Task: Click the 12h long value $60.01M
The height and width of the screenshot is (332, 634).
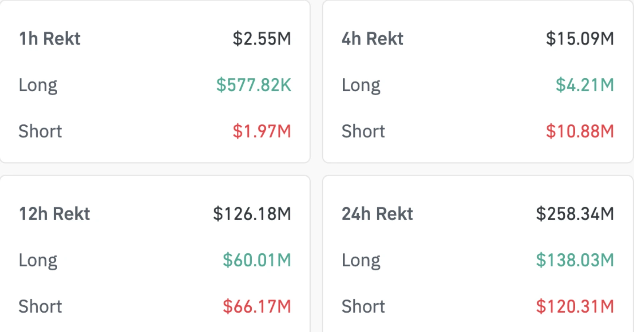Action: point(257,260)
